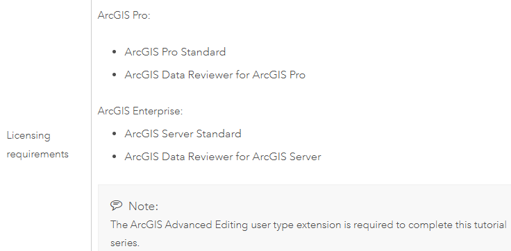
Task: Select ArcGIS Data Reviewer for ArcGIS Server text
Action: coord(223,157)
